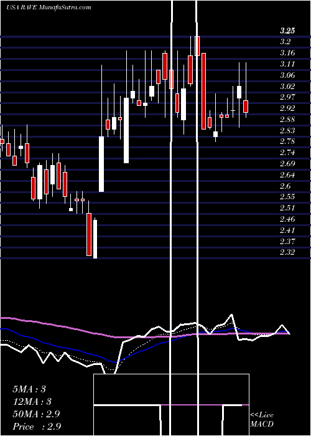Click the 2.83 price axis label
The height and width of the screenshot is (436, 311).
pyautogui.click(x=287, y=130)
